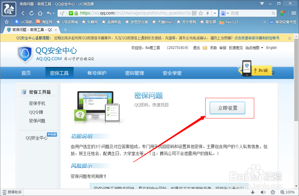Go to the 首页 nav tab
This screenshot has height=196, width=299.
pyautogui.click(x=26, y=73)
